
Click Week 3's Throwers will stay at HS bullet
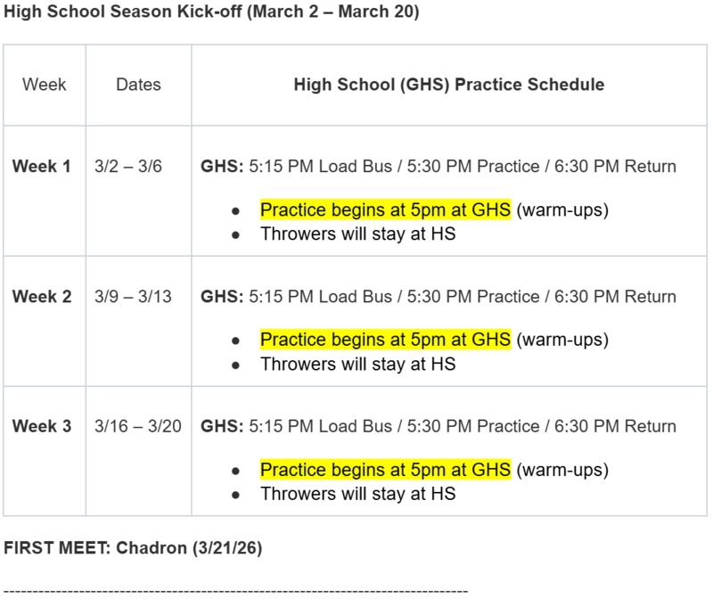tap(357, 493)
